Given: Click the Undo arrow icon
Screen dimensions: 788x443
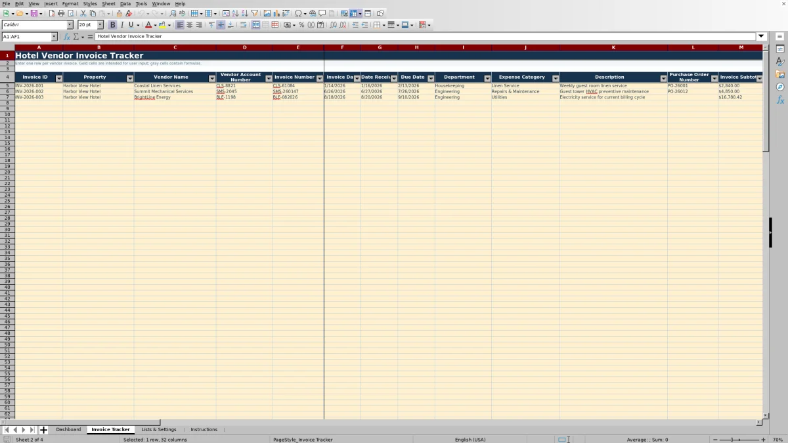Looking at the screenshot, I should coord(141,13).
